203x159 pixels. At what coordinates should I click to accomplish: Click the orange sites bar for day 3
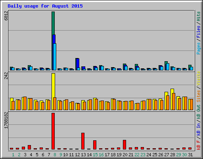click(25, 103)
